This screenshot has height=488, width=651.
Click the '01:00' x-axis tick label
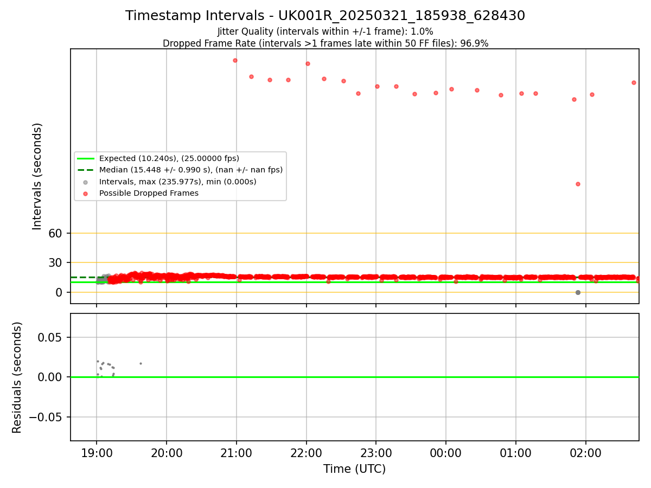click(x=516, y=453)
